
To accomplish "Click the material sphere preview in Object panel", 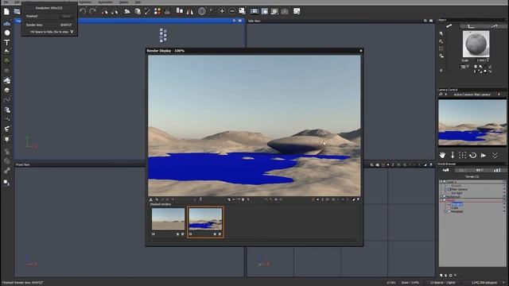I will 476,44.
